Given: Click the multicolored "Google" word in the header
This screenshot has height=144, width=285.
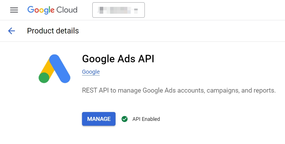Looking at the screenshot, I should (x=41, y=10).
